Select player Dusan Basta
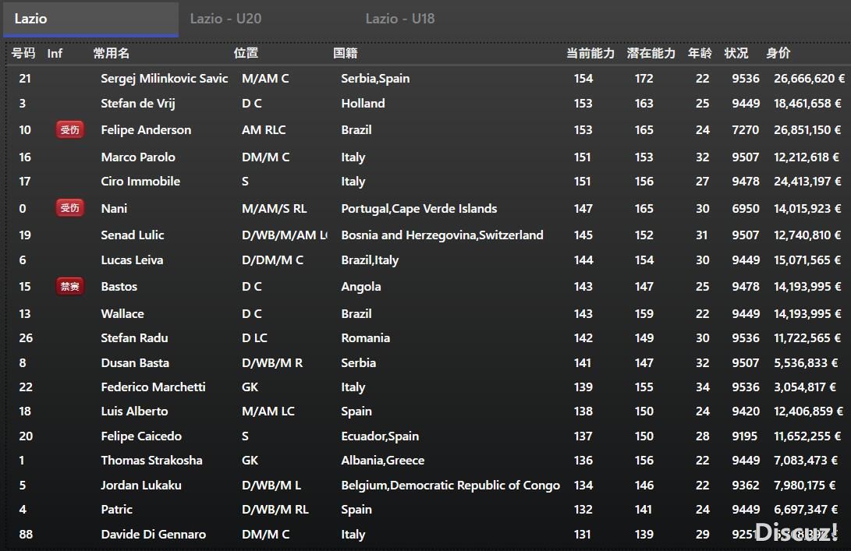 point(135,363)
